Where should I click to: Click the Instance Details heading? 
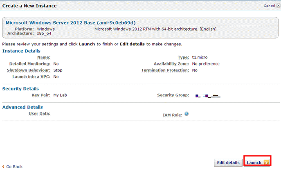(x=21, y=51)
